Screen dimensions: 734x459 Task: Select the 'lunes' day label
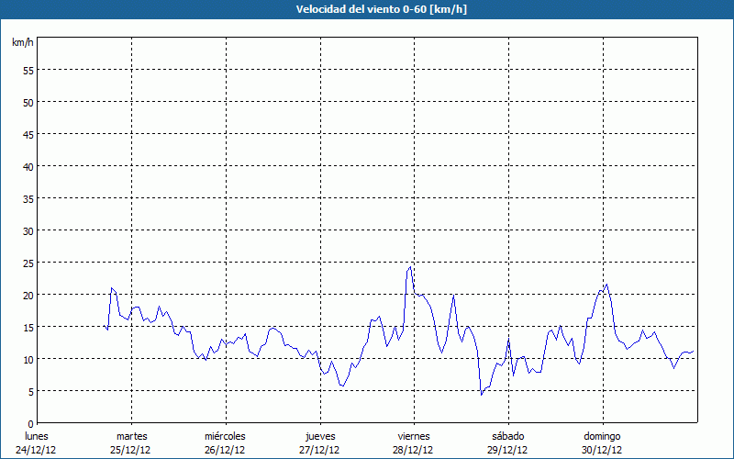(x=37, y=436)
